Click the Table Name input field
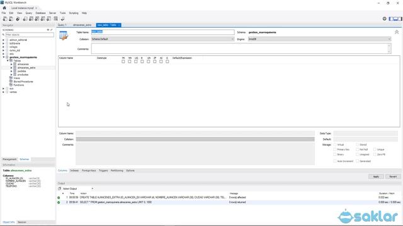Viewport: 403px width, 226px height. click(162, 32)
